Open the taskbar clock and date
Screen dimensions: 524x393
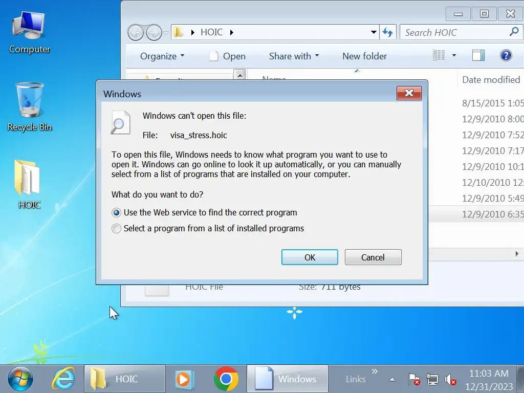(x=489, y=380)
